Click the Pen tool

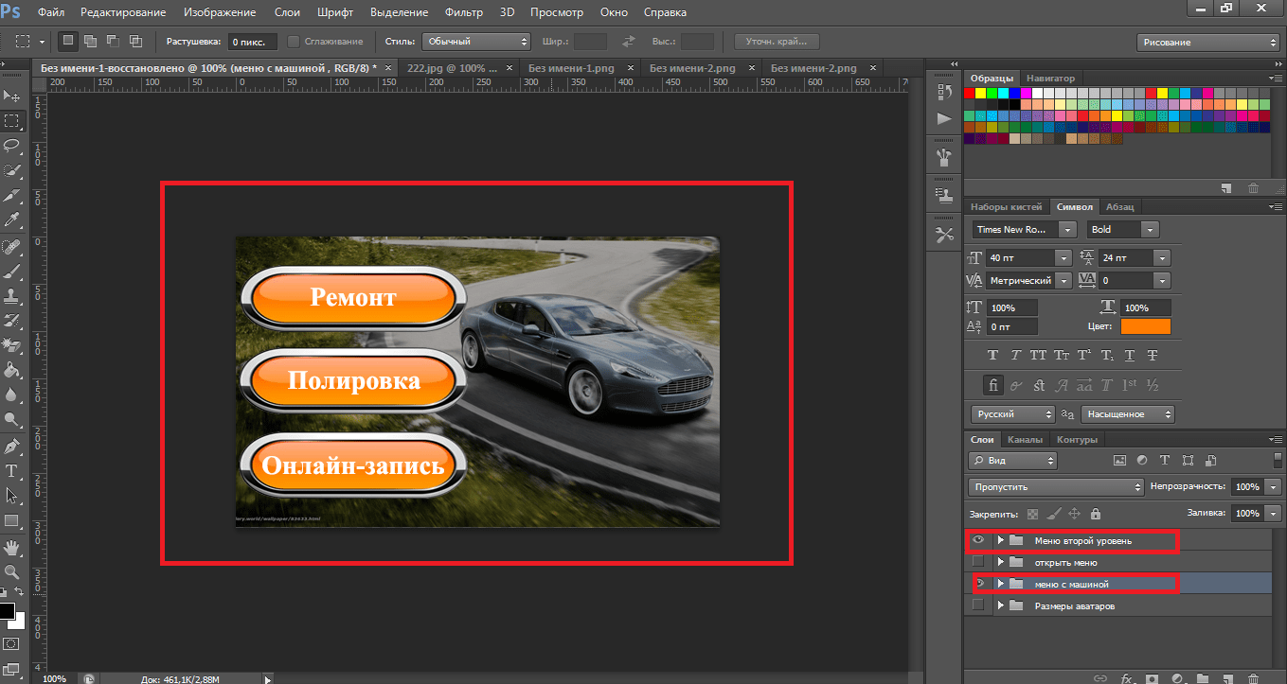click(12, 446)
